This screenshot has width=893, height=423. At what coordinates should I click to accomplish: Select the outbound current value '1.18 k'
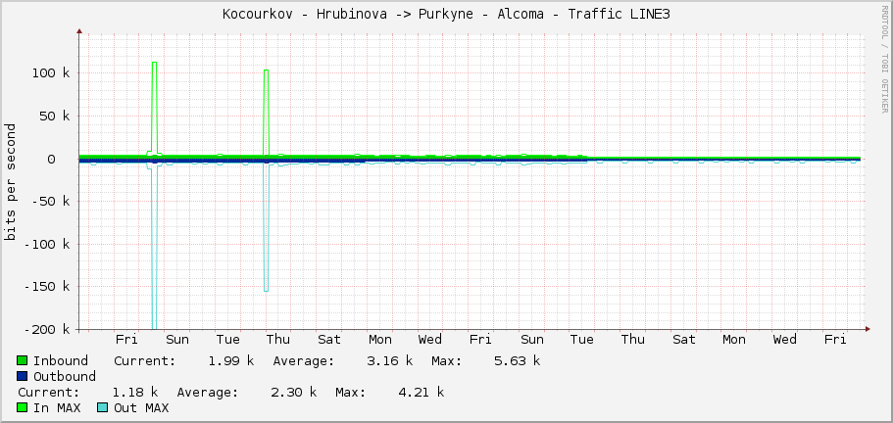coord(135,392)
